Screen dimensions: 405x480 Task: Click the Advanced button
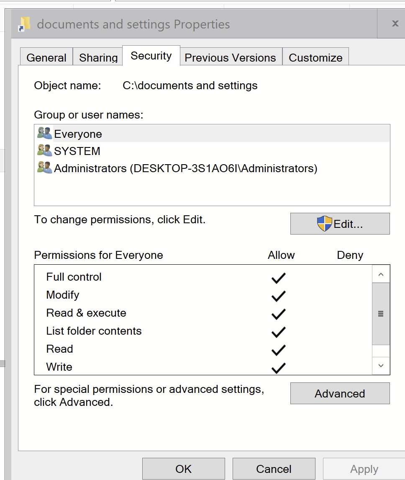[340, 394]
